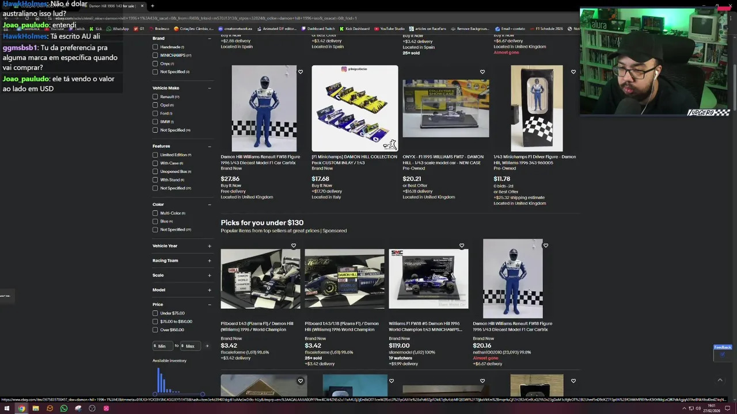Open 1/43 Minichamps F1 Driver Figure listing title
737x414 pixels.
click(x=534, y=160)
